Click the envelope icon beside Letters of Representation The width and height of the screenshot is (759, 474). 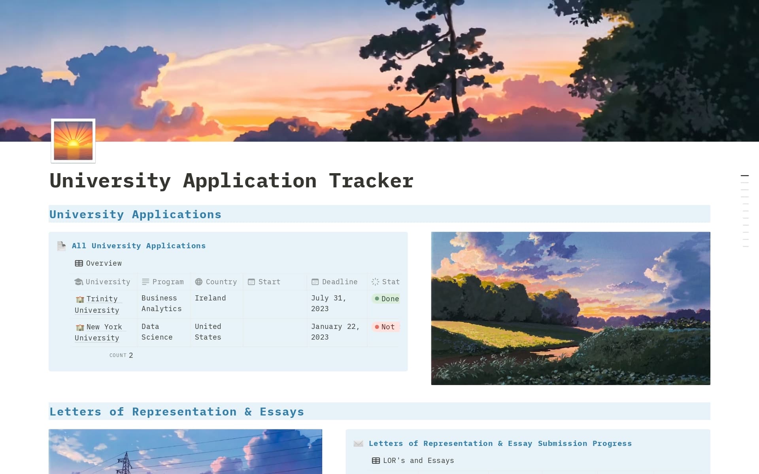pyautogui.click(x=358, y=444)
